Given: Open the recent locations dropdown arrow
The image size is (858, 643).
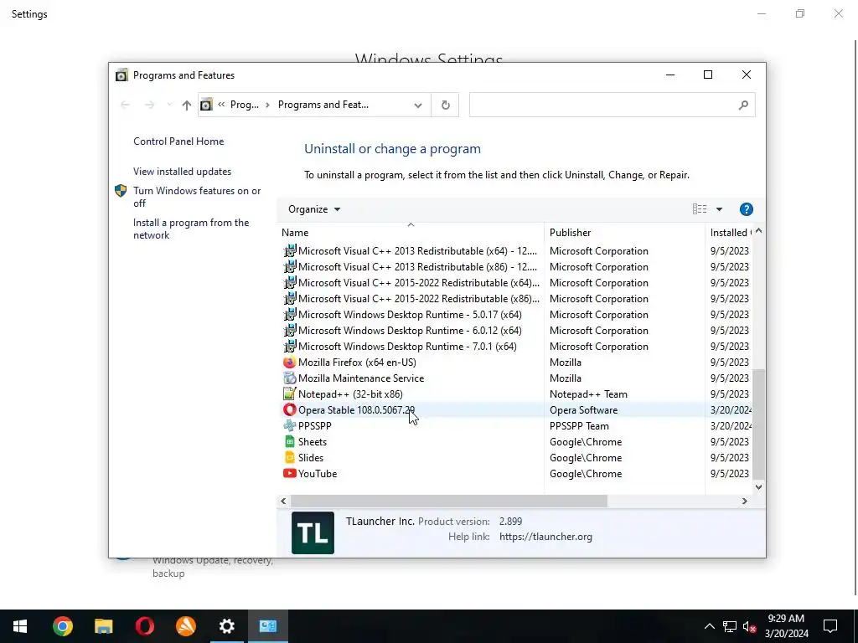Looking at the screenshot, I should 169,105.
